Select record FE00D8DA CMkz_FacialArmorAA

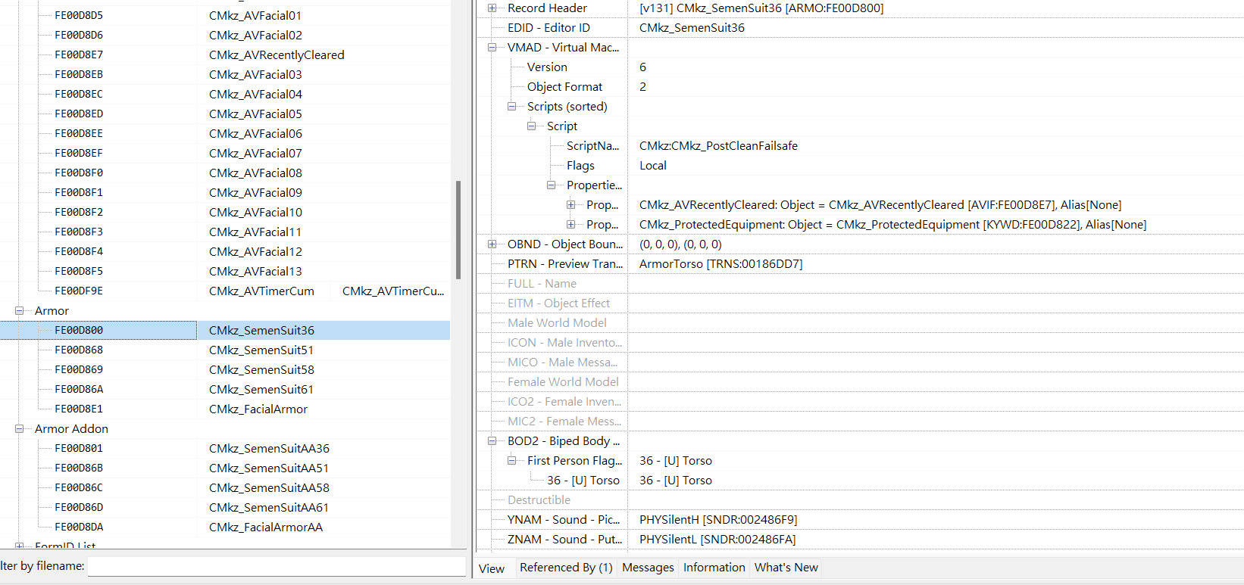coord(225,527)
